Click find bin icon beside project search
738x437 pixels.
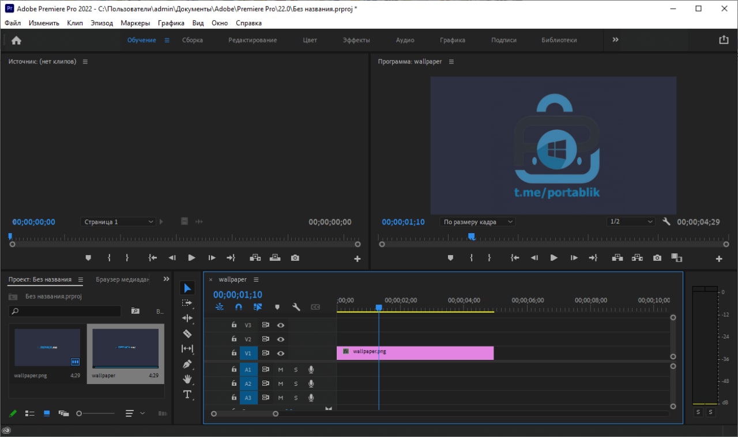click(135, 311)
